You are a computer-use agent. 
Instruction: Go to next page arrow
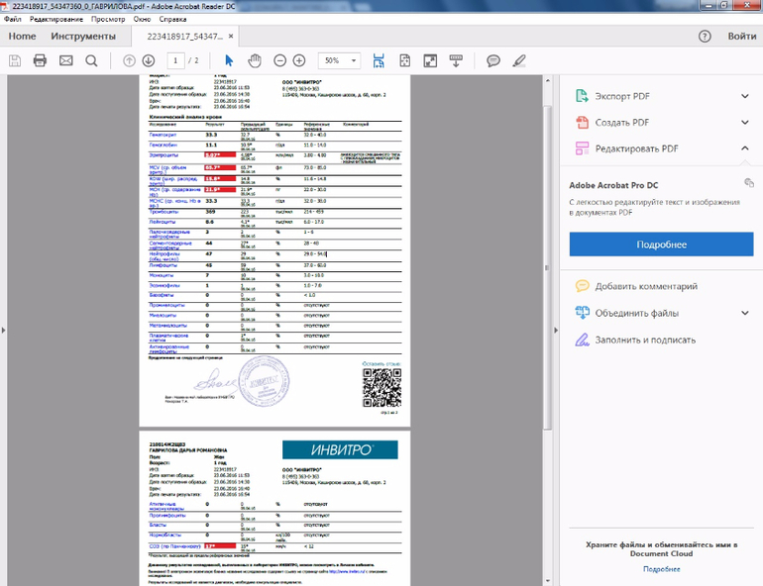[x=148, y=60]
